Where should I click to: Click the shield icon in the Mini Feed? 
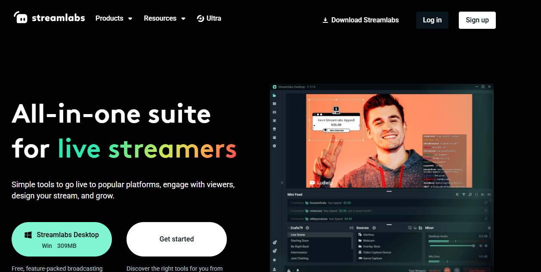(x=458, y=195)
